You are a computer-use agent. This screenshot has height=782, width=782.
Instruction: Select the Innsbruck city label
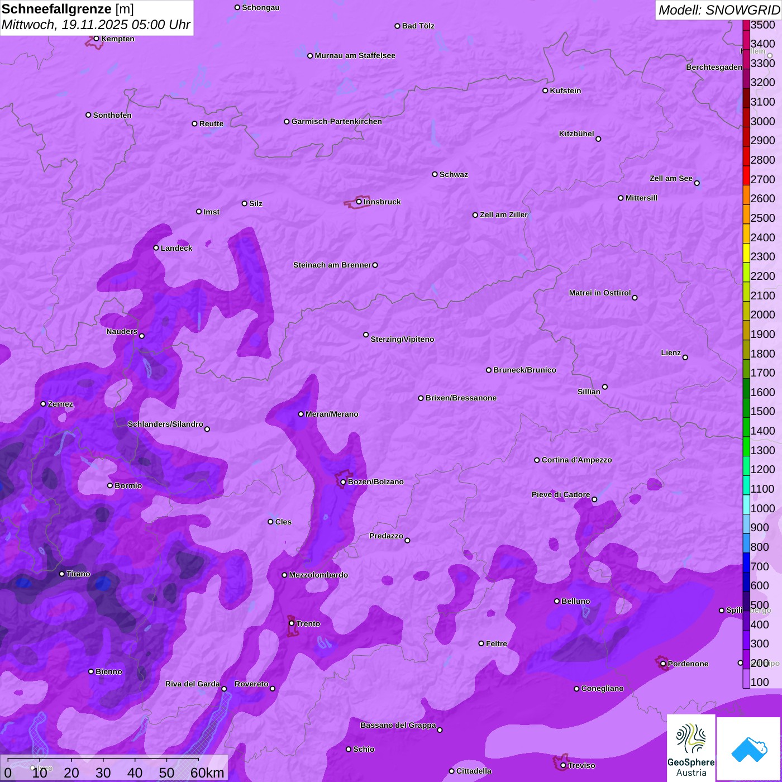coord(382,202)
